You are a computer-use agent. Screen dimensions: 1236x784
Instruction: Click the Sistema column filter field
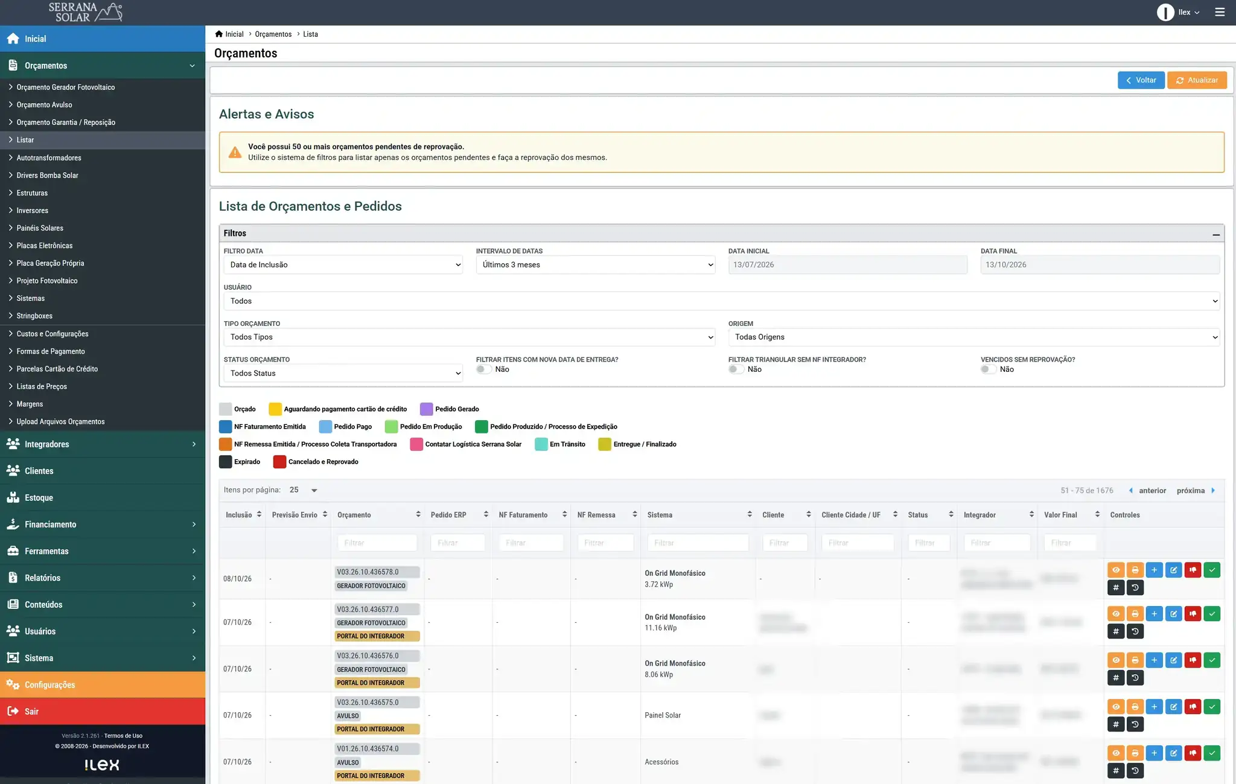pyautogui.click(x=698, y=543)
